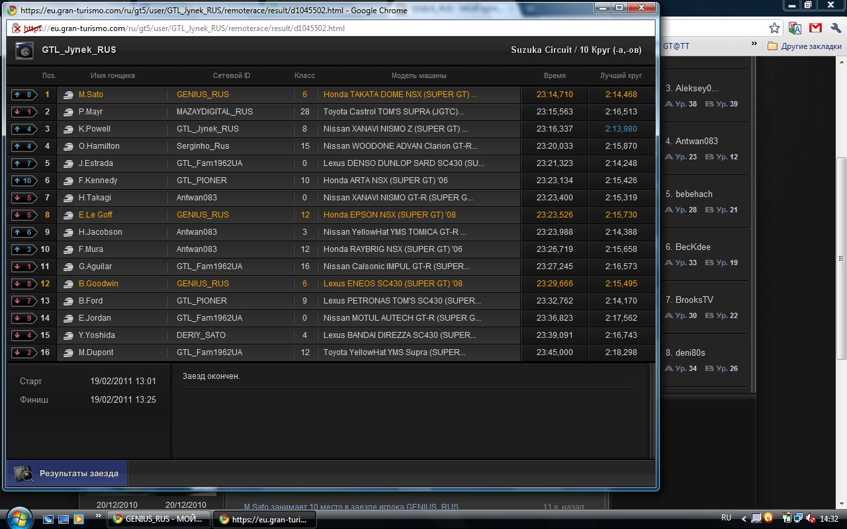Viewport: 847px width, 529px height.
Task: Click the red down-arrow badge for P.Mayr
Action: [23, 112]
